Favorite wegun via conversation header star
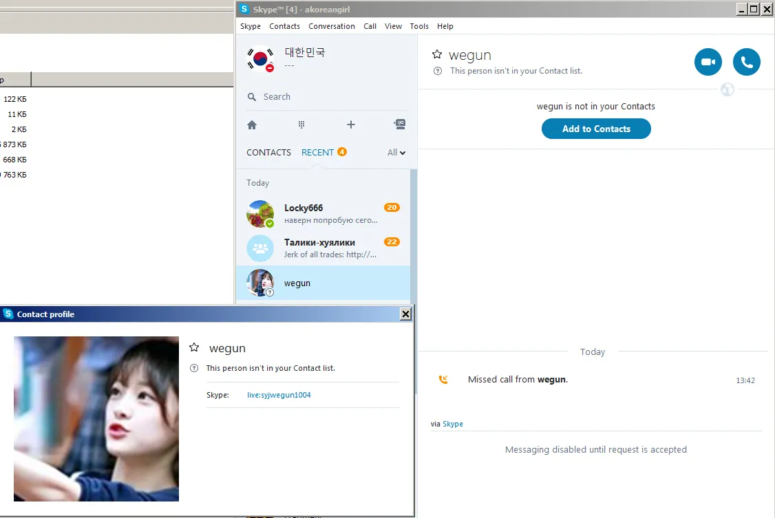This screenshot has width=775, height=518. pyautogui.click(x=437, y=54)
